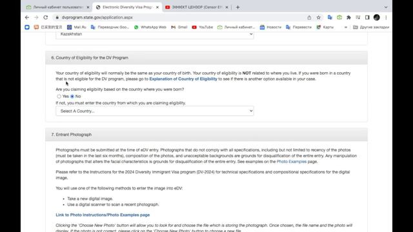Open a new tab with the plus button

point(237,7)
